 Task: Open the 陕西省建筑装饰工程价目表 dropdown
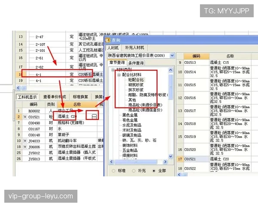(x=172, y=56)
